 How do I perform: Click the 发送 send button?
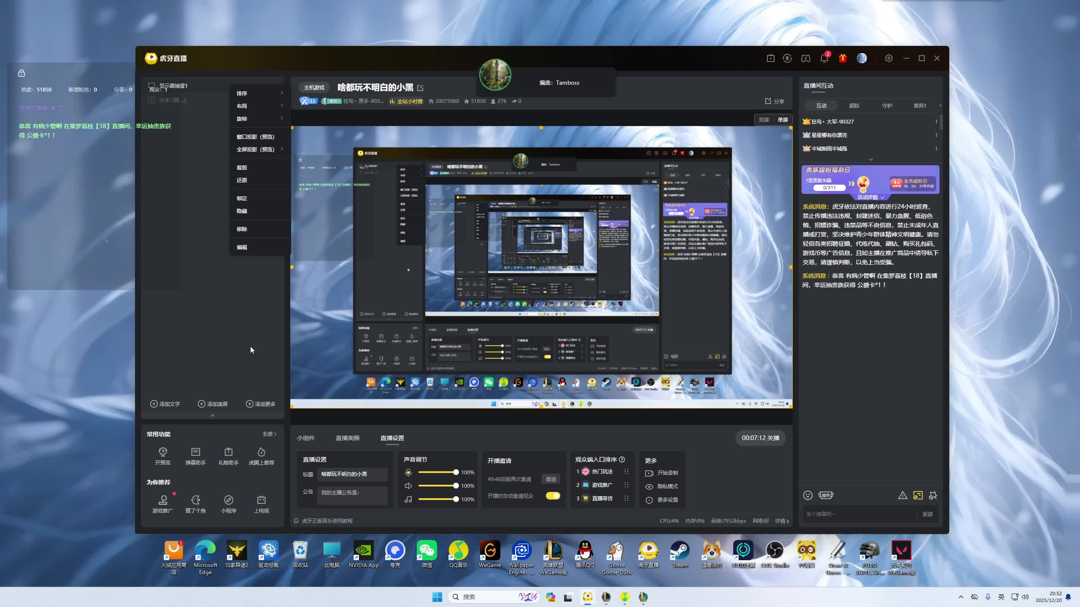[x=927, y=514]
